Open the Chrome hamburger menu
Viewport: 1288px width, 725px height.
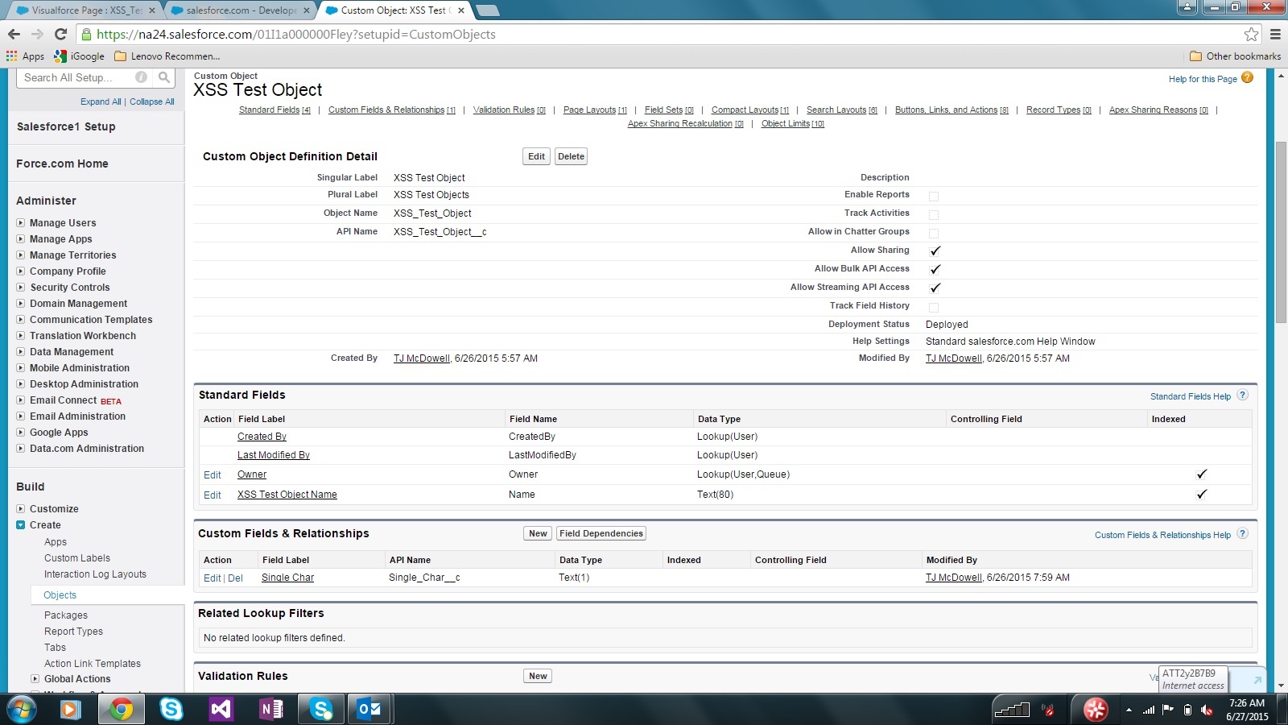pyautogui.click(x=1275, y=34)
